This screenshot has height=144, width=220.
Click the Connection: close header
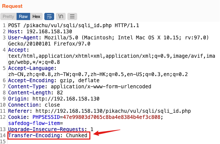[34, 105]
